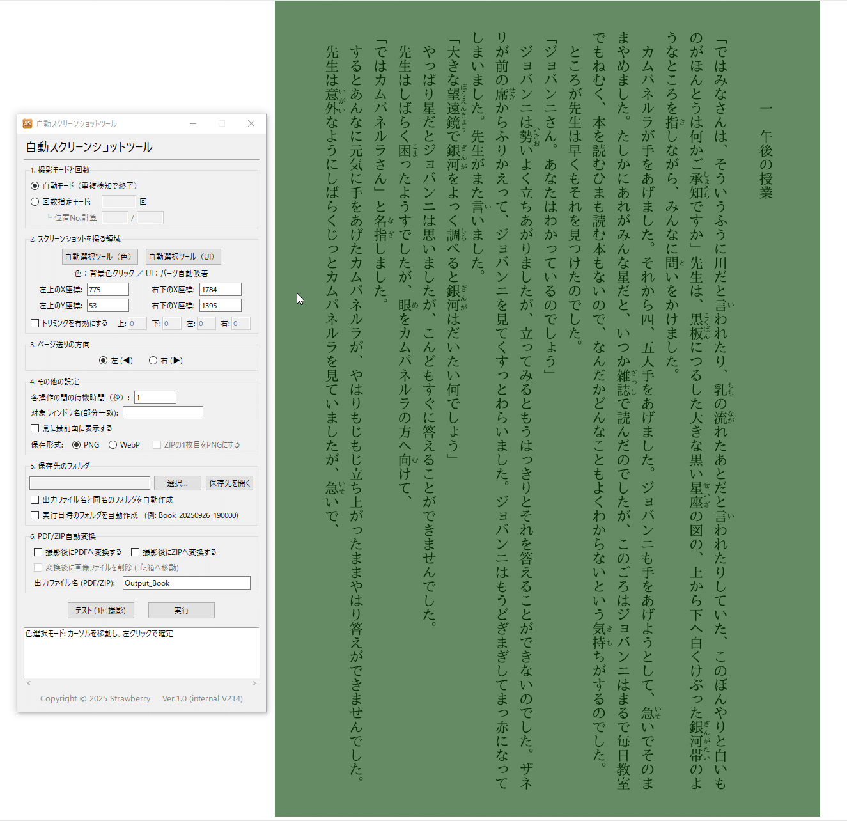Click the app icon in title bar
The width and height of the screenshot is (847, 821).
coord(27,123)
